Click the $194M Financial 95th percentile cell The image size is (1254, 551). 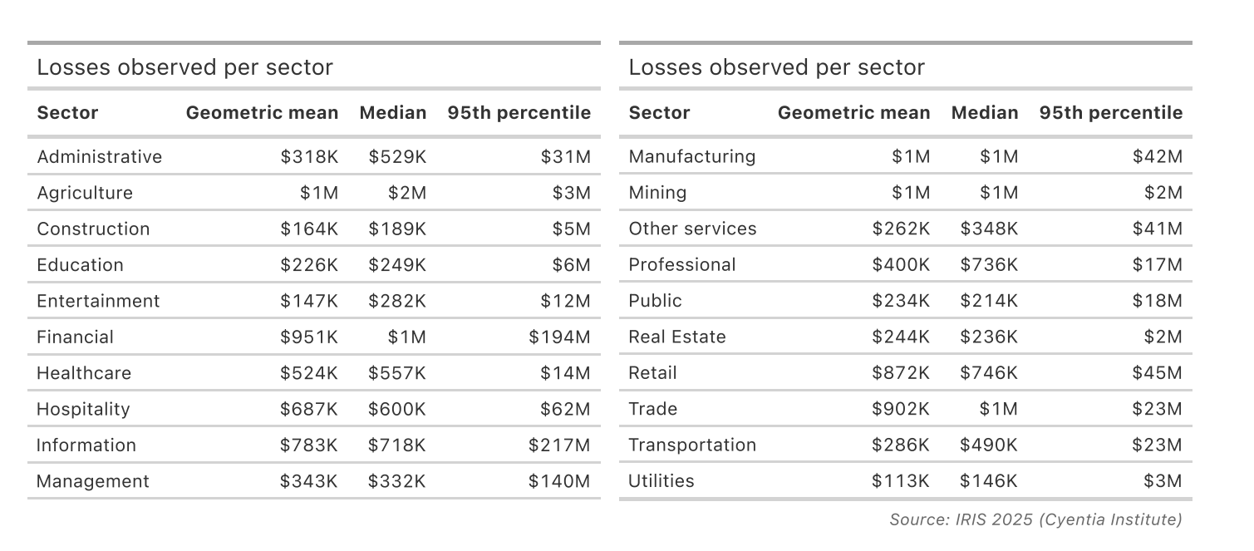coord(559,337)
